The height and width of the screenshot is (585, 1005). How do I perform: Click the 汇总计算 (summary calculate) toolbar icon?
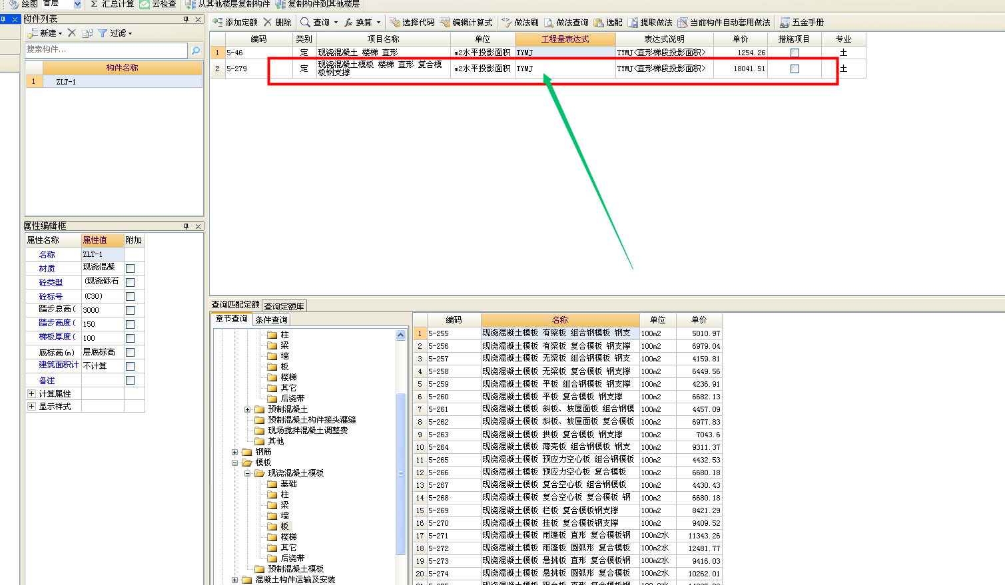[95, 4]
